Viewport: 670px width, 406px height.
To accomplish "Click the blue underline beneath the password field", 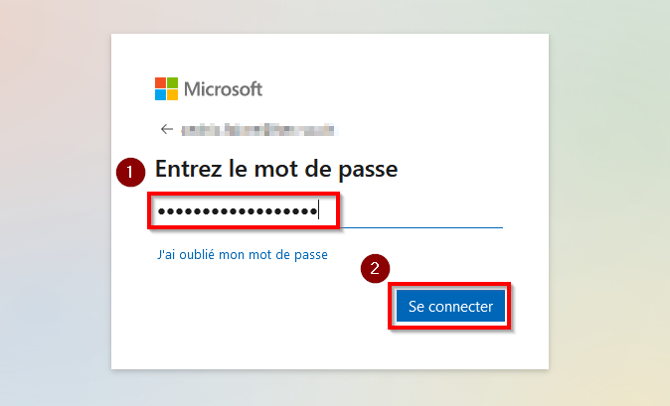I will (421, 227).
